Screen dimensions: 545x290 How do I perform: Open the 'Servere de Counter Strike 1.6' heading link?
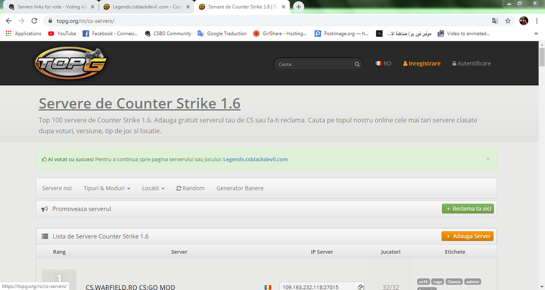[x=140, y=103]
